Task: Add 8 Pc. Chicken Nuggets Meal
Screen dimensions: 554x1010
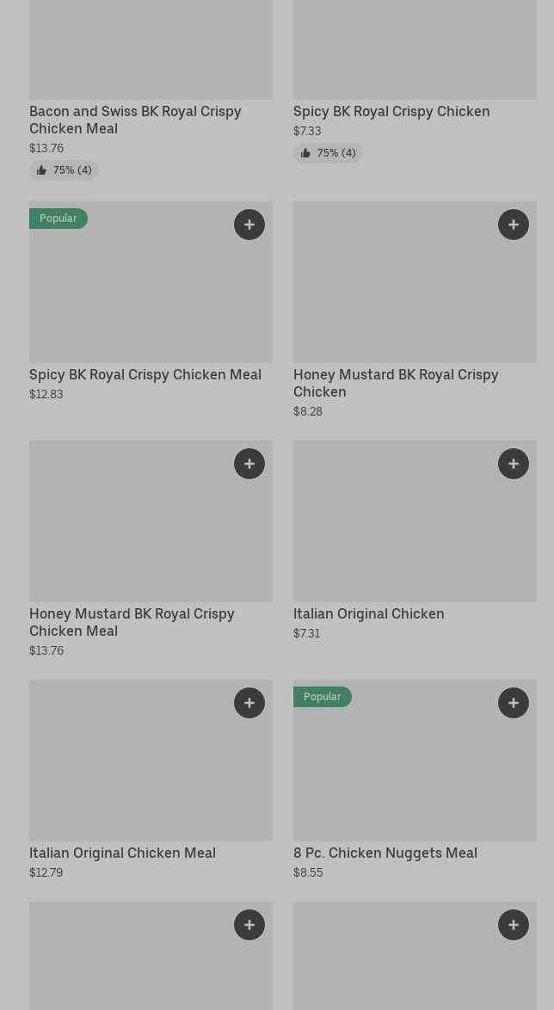Action: [x=514, y=703]
